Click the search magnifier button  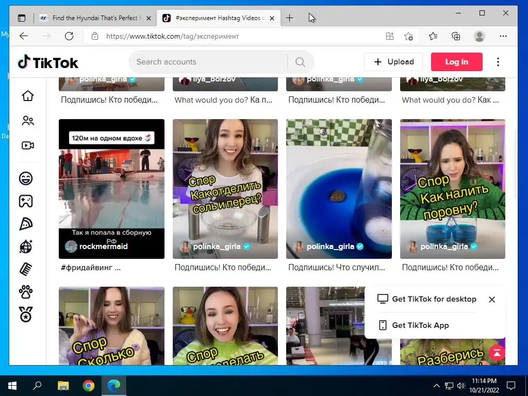300,62
